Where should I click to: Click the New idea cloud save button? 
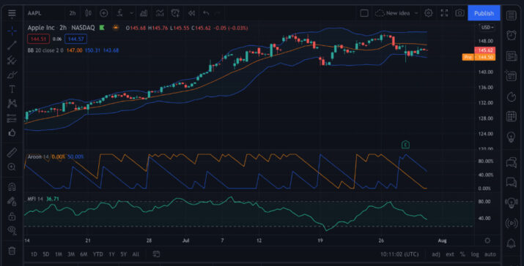(x=393, y=13)
